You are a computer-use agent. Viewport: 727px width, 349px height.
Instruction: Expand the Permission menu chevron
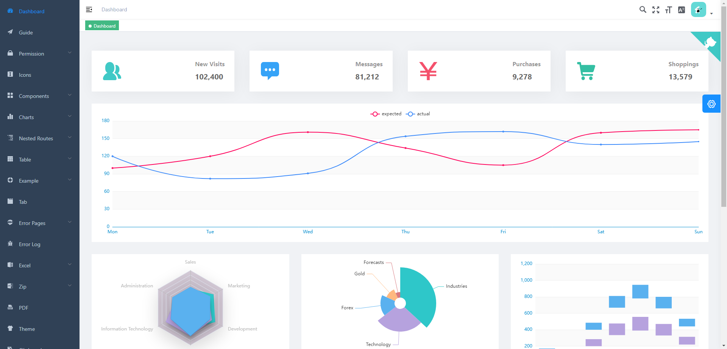[x=70, y=53]
